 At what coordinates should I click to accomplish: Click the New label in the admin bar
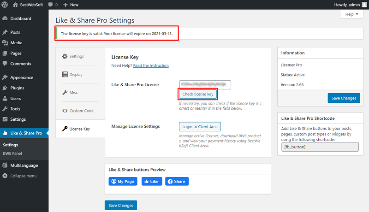coord(74,5)
